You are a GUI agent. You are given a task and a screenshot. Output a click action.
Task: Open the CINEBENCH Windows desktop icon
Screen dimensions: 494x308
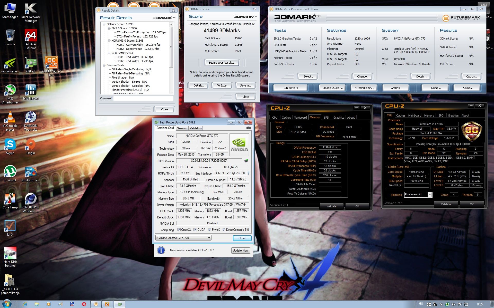click(x=31, y=203)
